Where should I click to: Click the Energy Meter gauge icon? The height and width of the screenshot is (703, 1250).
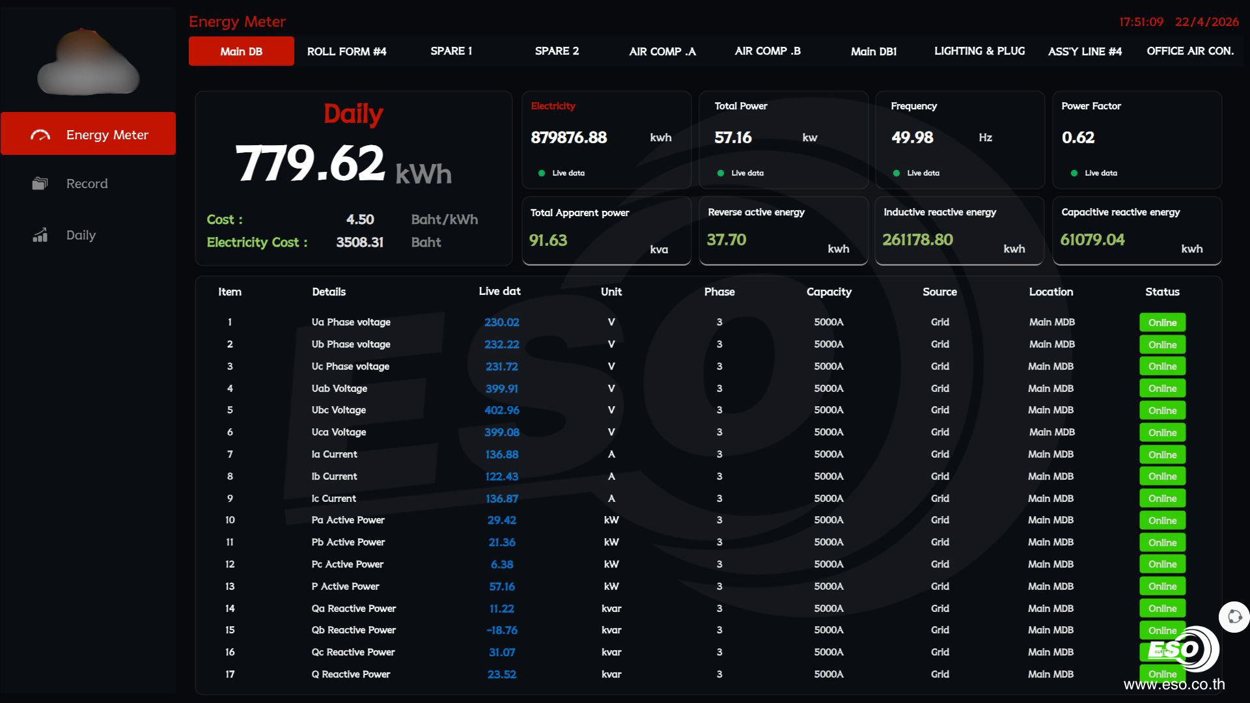coord(40,135)
